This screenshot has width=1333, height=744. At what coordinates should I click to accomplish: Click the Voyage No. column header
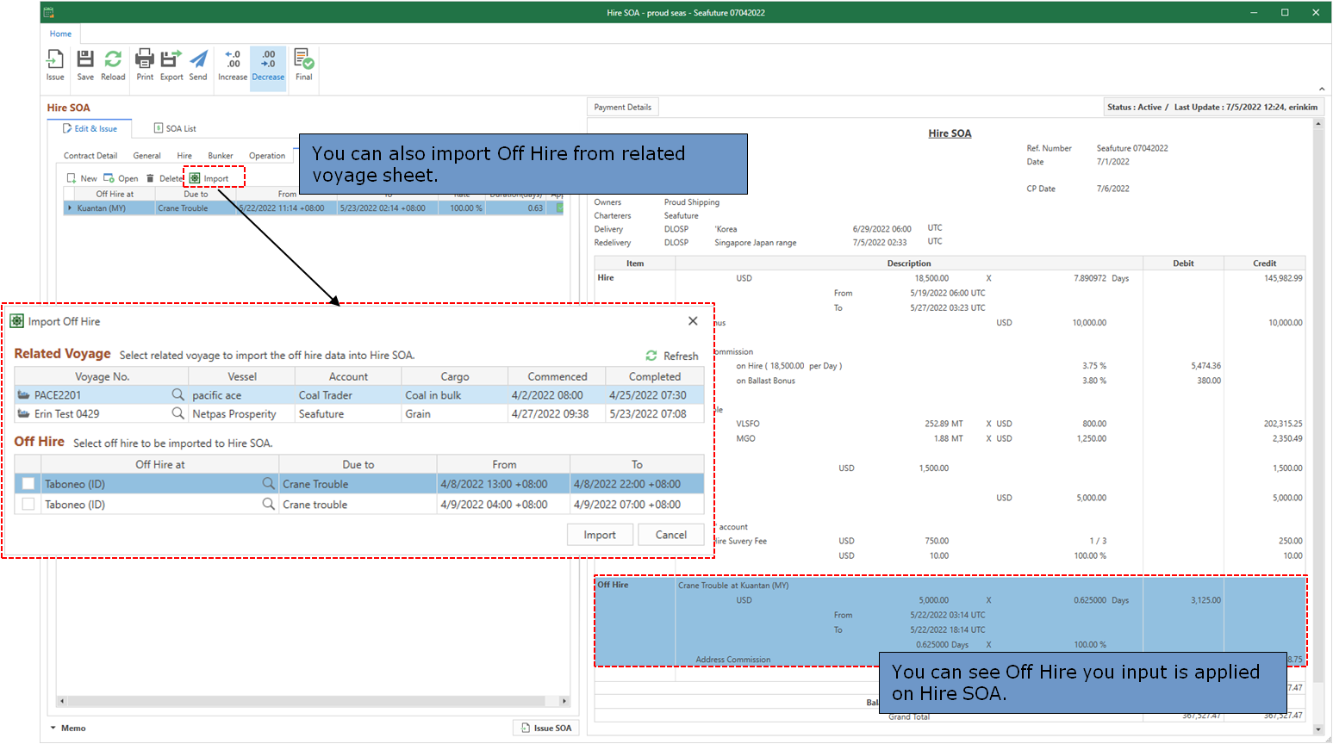click(102, 376)
